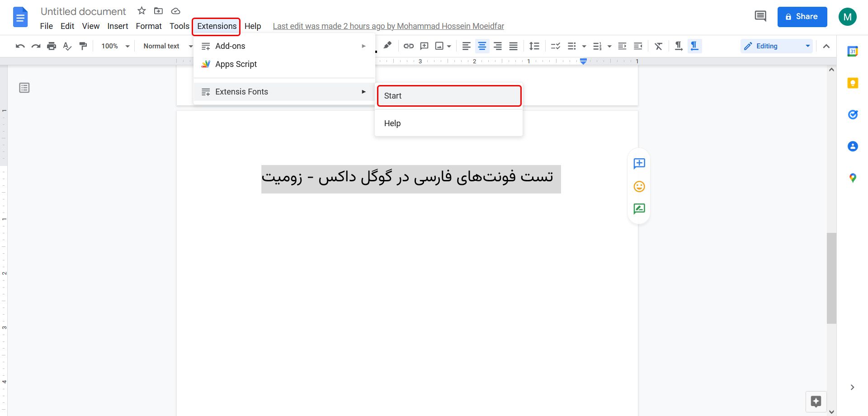Select Start from the Extensis Fonts menu

(448, 95)
